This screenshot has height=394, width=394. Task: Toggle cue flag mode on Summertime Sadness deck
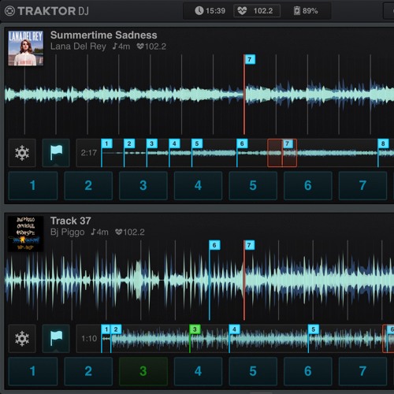pos(56,153)
